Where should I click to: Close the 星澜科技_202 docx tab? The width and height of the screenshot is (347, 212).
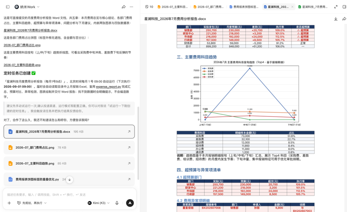click(292, 7)
